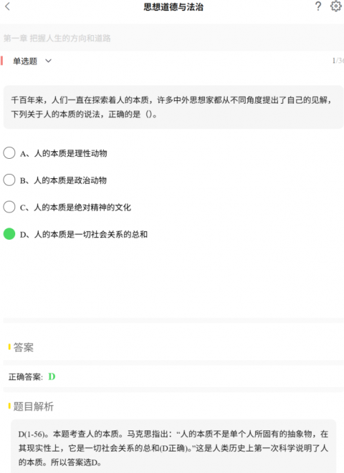
Task: Click the 思想道德与法治 page title
Action: [173, 7]
